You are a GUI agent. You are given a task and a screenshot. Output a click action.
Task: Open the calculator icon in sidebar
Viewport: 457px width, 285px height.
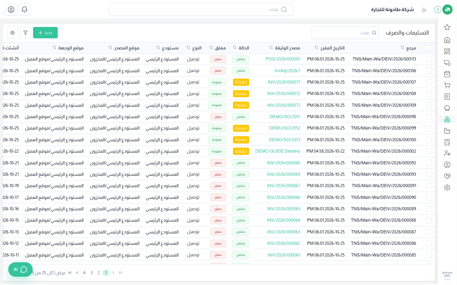point(447,142)
